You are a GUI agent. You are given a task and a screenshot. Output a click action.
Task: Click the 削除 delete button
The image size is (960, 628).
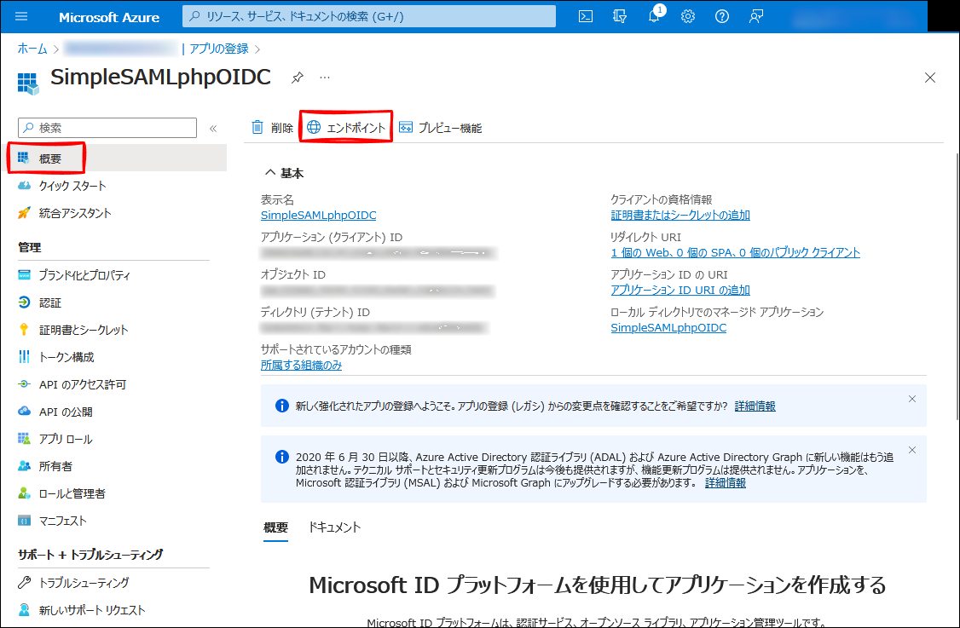pos(272,128)
